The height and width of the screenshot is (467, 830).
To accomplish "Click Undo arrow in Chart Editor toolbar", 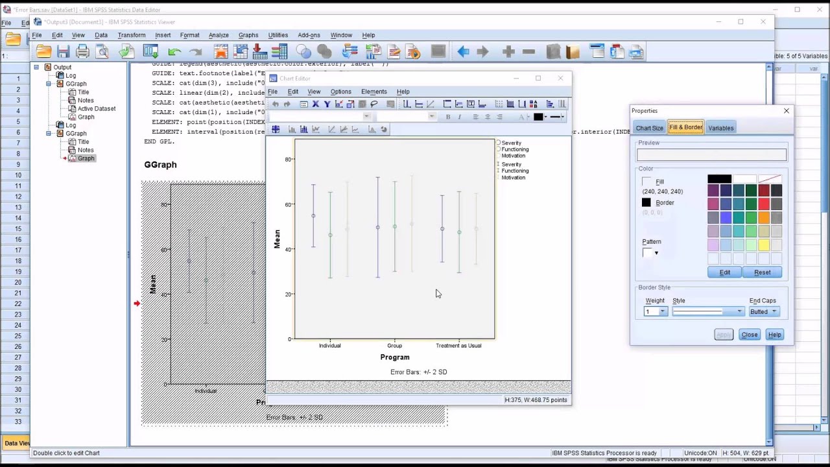I will [x=276, y=104].
